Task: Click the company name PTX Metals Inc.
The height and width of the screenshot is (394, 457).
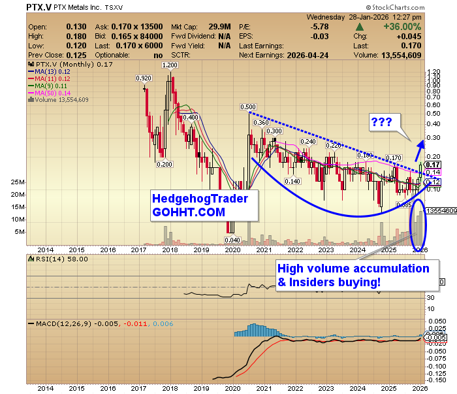Action: click(x=77, y=8)
